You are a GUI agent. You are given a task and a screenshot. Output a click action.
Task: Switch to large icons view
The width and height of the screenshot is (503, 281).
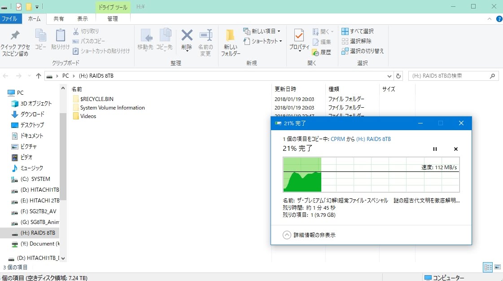[x=497, y=268]
